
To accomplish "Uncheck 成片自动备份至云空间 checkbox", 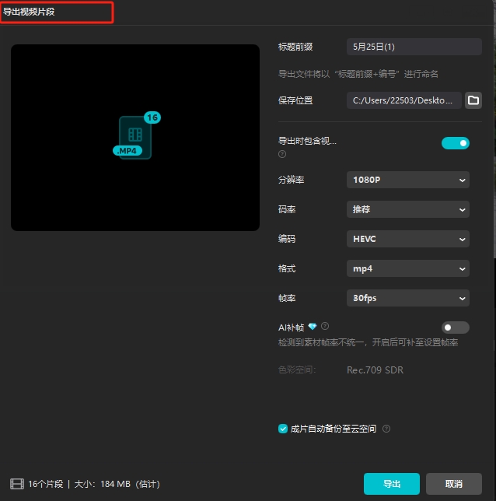I will coord(283,429).
